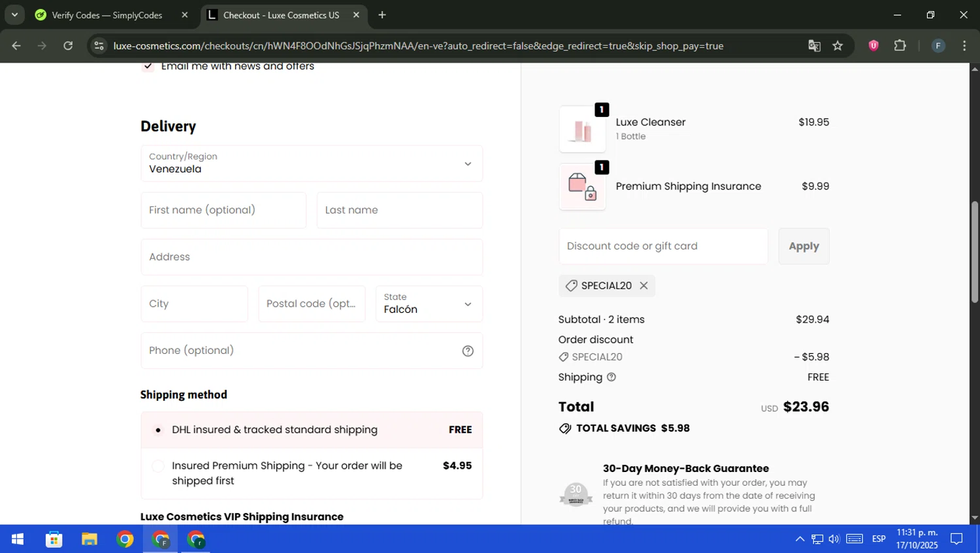Open the Chrome three-dot menu
The width and height of the screenshot is (980, 553).
tap(964, 46)
